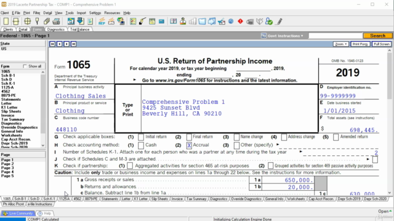Check the Cash accounting method box
The width and height of the screenshot is (394, 221).
coord(141,145)
